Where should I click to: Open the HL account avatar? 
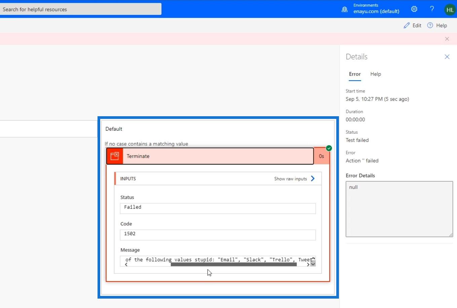pyautogui.click(x=450, y=10)
